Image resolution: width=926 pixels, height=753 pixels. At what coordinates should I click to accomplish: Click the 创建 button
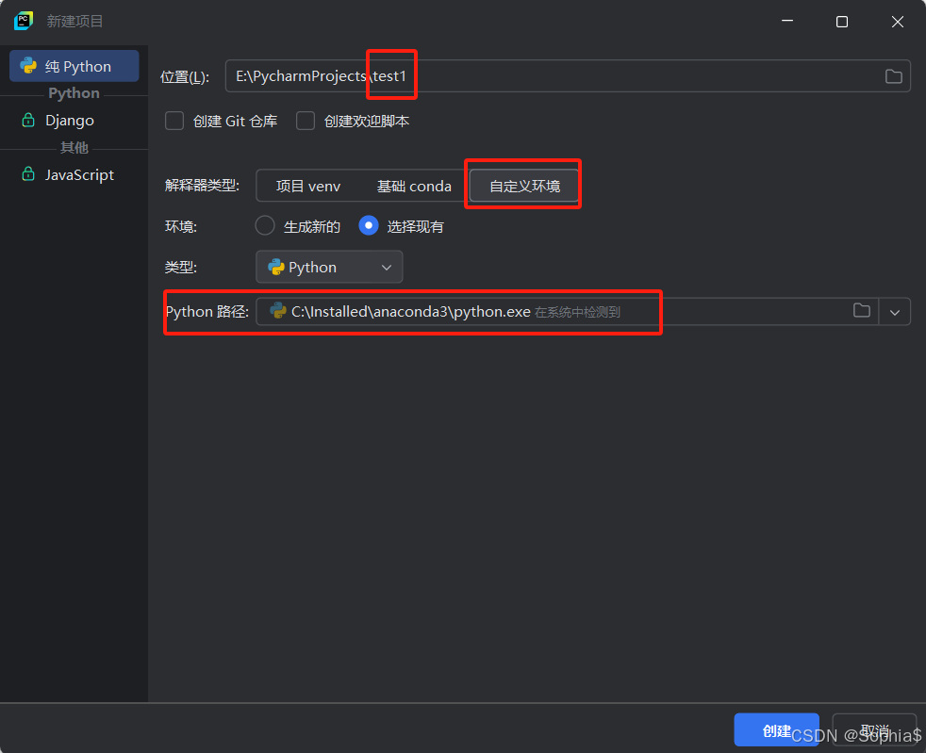pyautogui.click(x=776, y=730)
